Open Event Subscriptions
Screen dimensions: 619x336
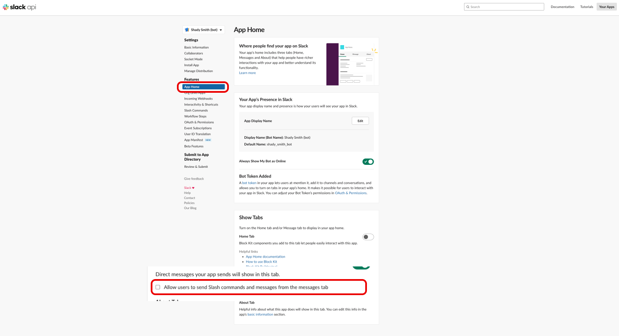pos(198,128)
